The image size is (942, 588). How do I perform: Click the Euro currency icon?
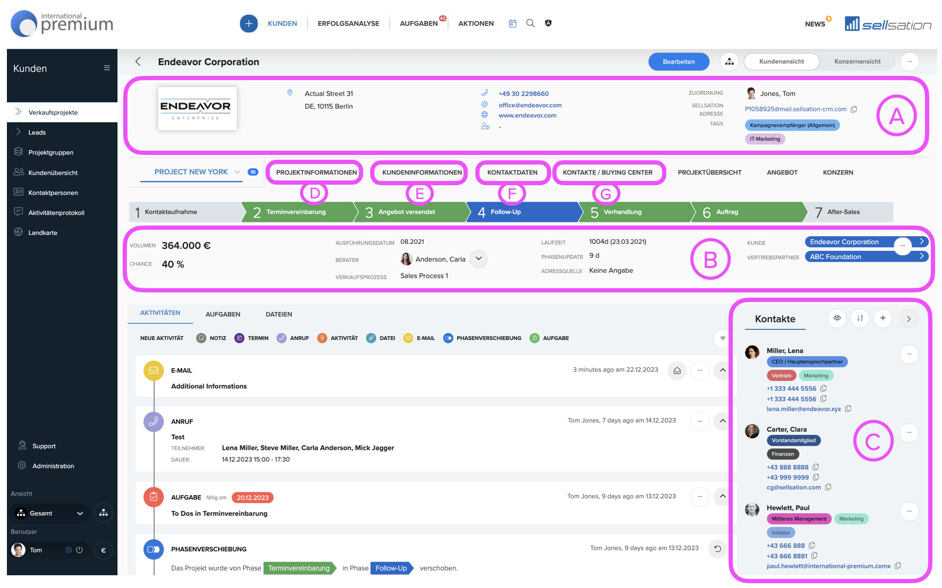(x=104, y=550)
